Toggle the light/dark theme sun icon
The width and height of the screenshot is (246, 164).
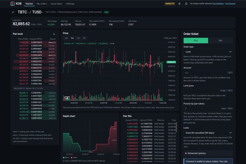(179, 4)
